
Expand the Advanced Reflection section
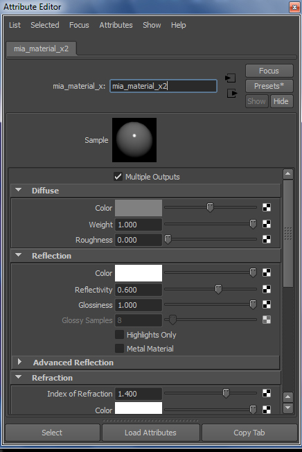tap(19, 362)
